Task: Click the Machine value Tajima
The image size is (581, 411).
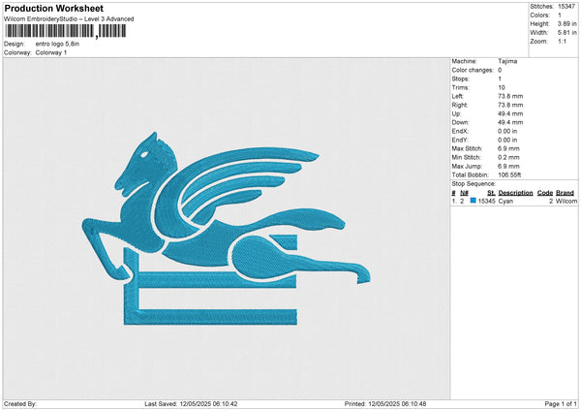Action: click(x=507, y=61)
